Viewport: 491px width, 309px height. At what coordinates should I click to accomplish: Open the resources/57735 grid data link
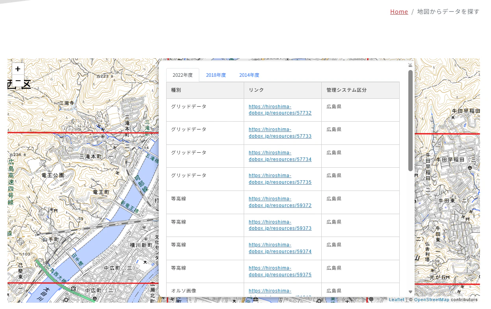(280, 179)
